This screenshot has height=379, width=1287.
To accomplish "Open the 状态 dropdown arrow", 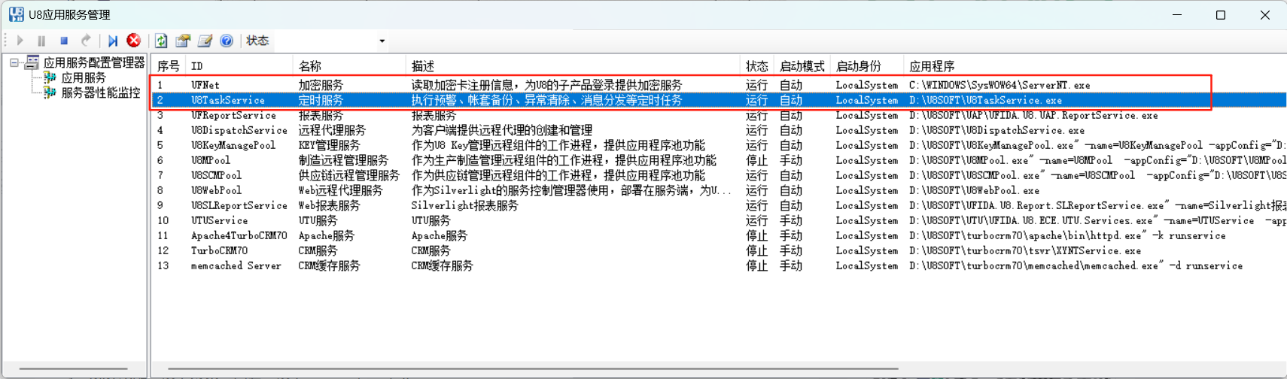I will point(382,41).
